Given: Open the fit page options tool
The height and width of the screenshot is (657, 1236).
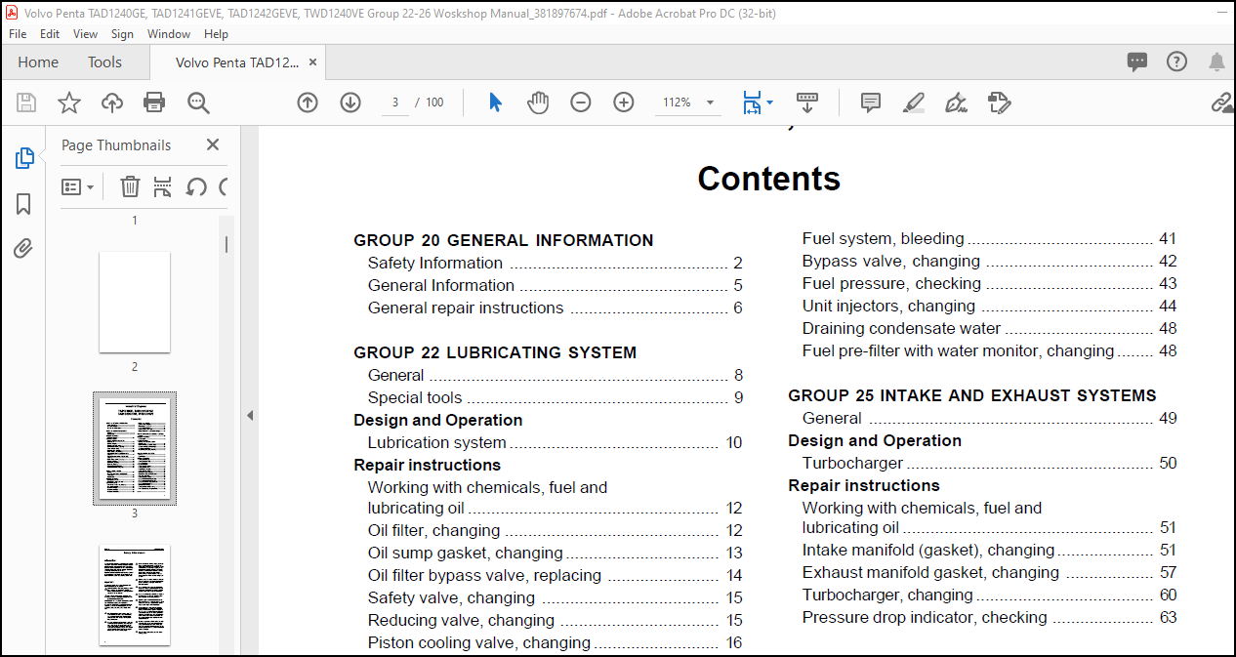Looking at the screenshot, I should pyautogui.click(x=757, y=103).
